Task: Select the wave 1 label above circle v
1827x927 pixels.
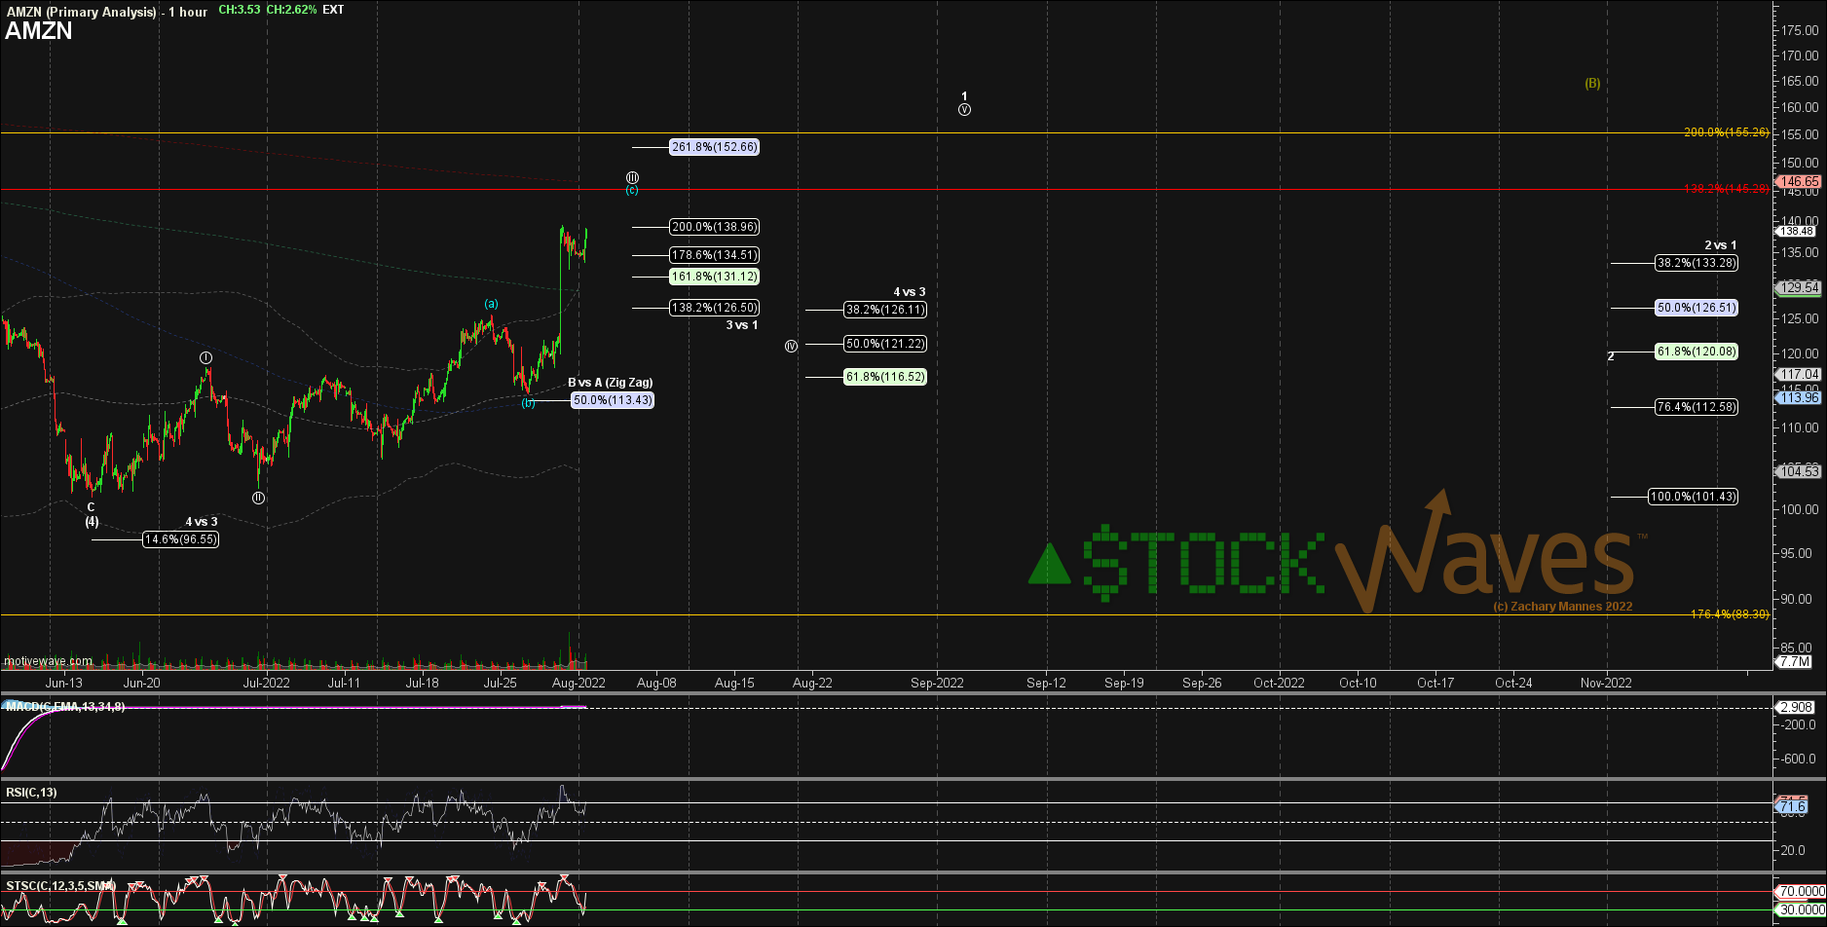Action: tap(964, 96)
